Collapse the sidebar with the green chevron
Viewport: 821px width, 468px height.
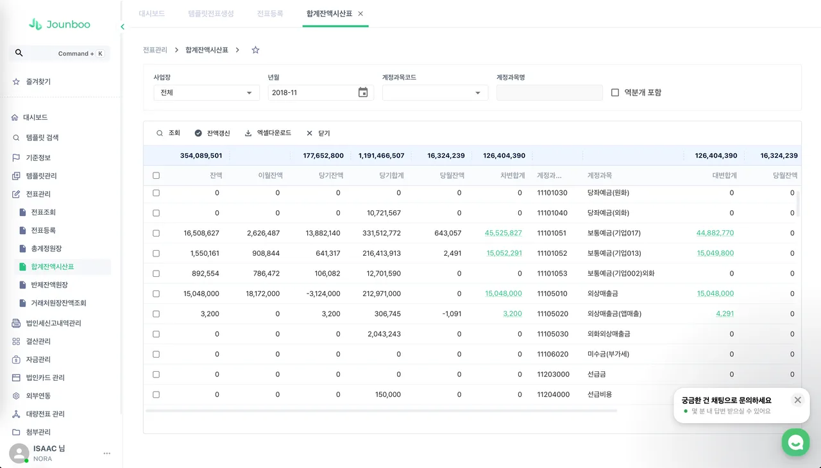click(x=123, y=27)
